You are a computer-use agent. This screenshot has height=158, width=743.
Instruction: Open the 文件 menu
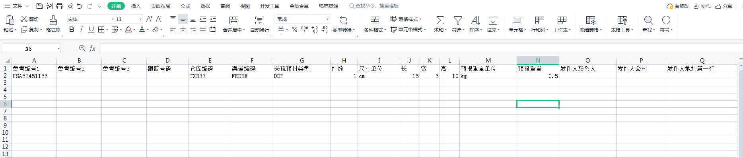pyautogui.click(x=17, y=6)
